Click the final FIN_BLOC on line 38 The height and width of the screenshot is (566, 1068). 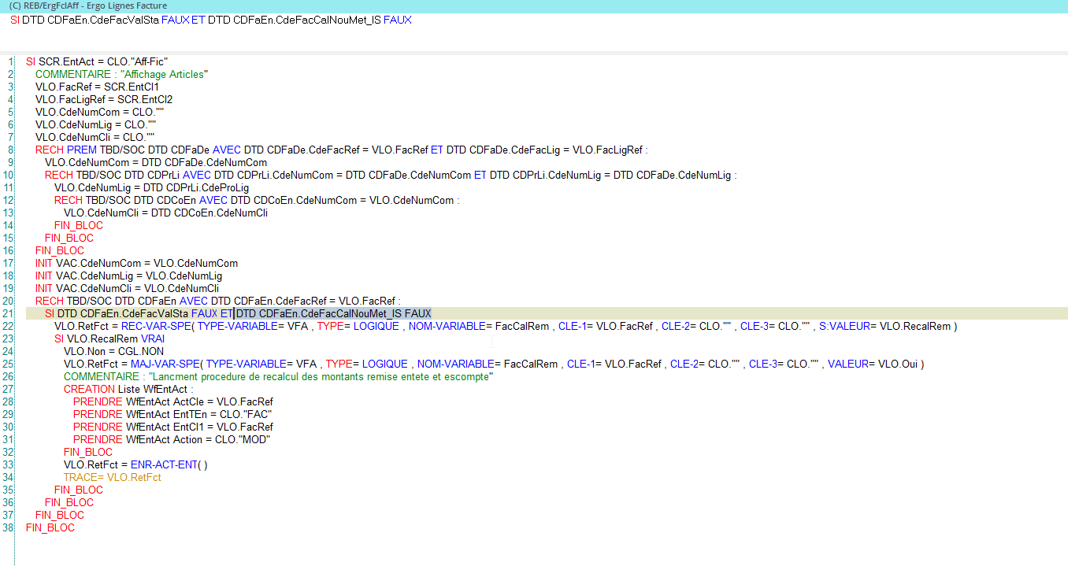49,527
